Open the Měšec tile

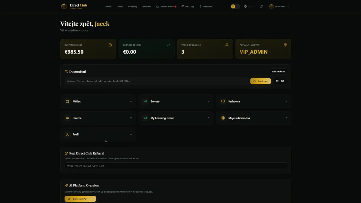[98, 101]
